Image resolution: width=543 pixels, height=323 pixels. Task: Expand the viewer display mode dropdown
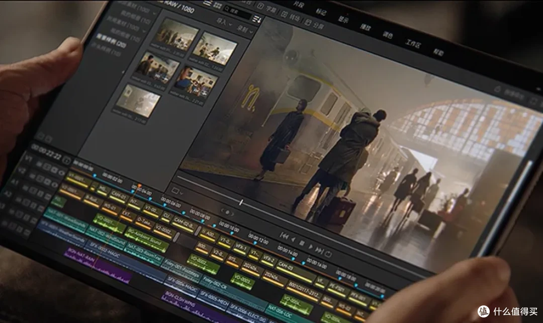click(177, 191)
